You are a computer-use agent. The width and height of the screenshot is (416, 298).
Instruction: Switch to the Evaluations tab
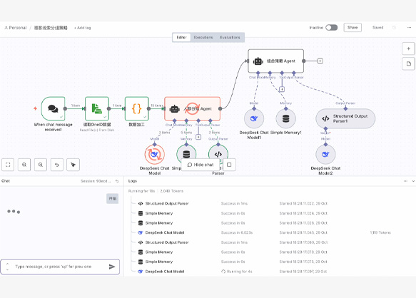point(230,37)
